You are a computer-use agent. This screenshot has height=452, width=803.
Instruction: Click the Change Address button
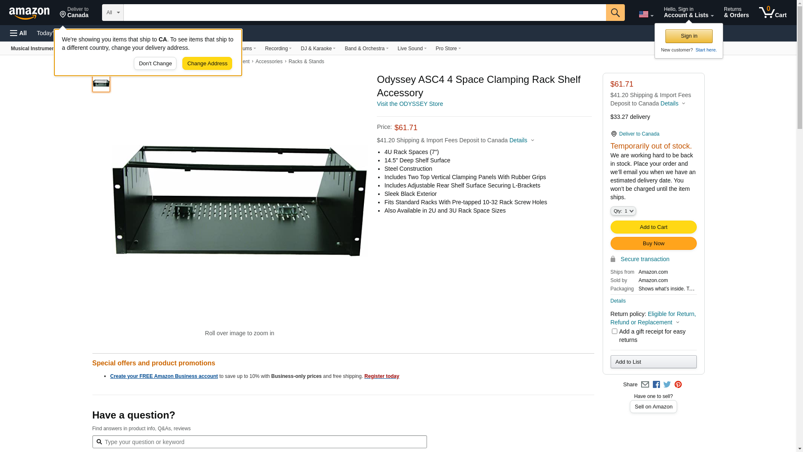pos(207,64)
